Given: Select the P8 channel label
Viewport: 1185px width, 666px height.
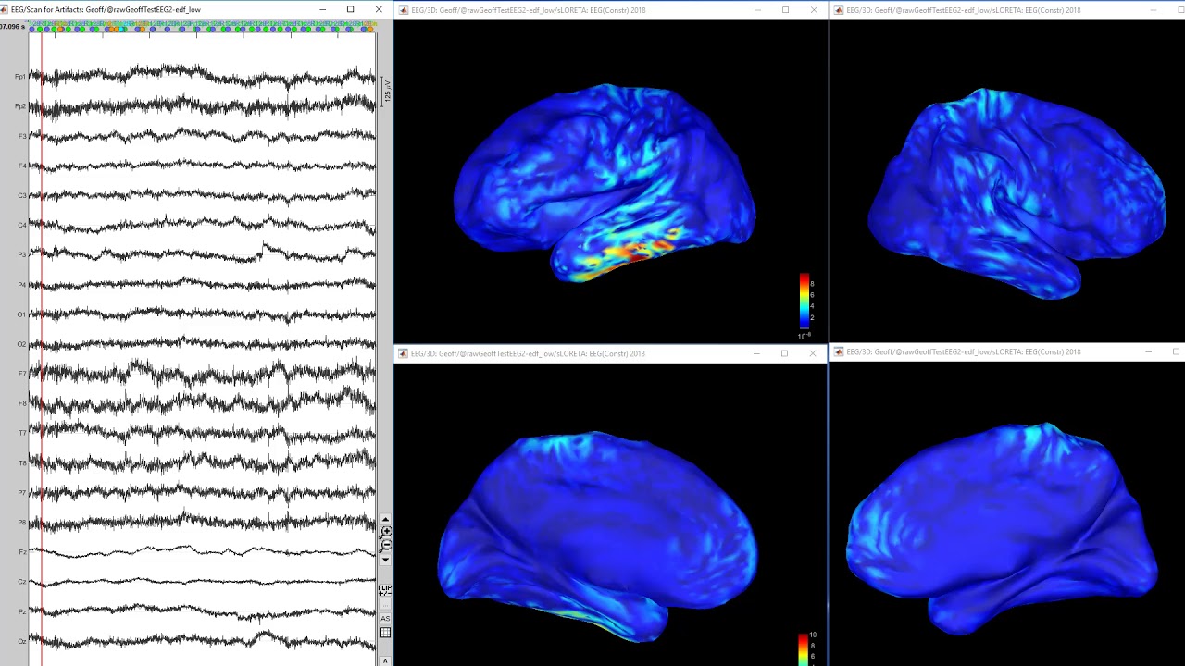Looking at the screenshot, I should [22, 523].
